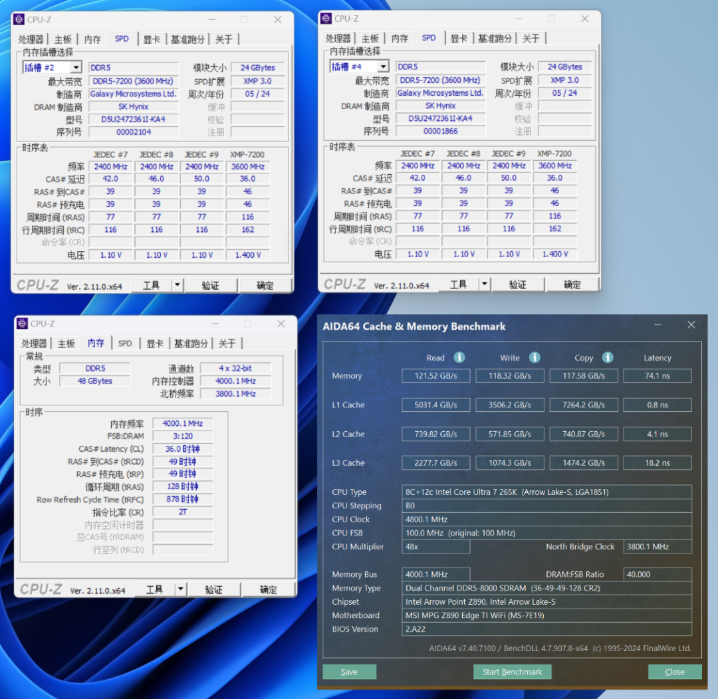Click the Write info icon in AIDA64
The width and height of the screenshot is (718, 699).
pos(535,357)
